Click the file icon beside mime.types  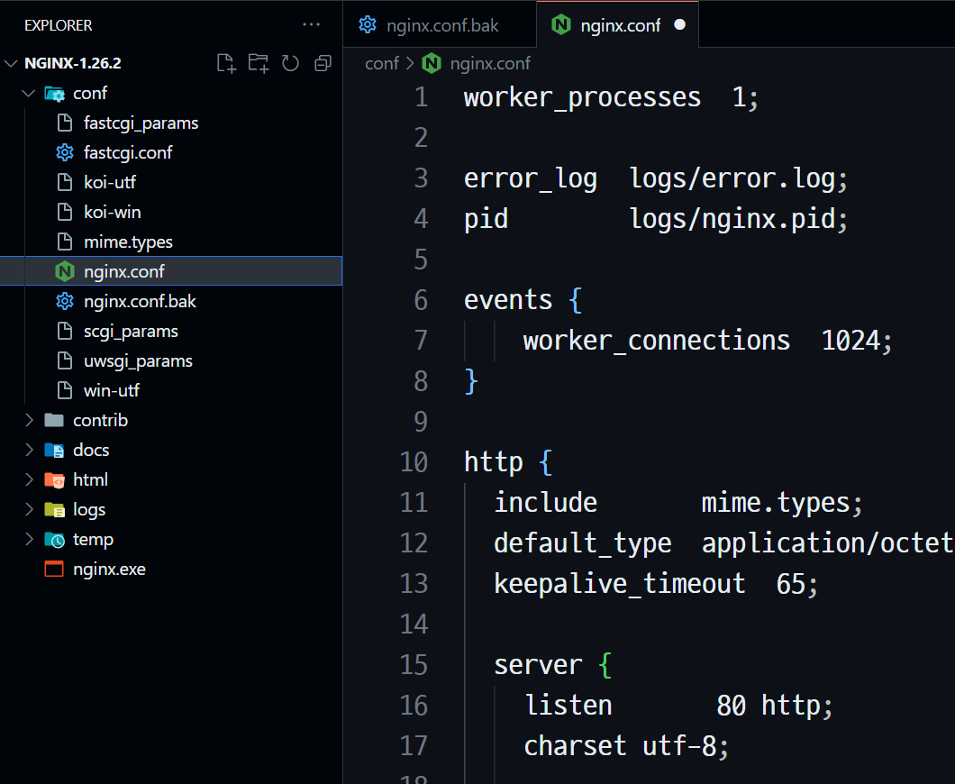tap(65, 242)
